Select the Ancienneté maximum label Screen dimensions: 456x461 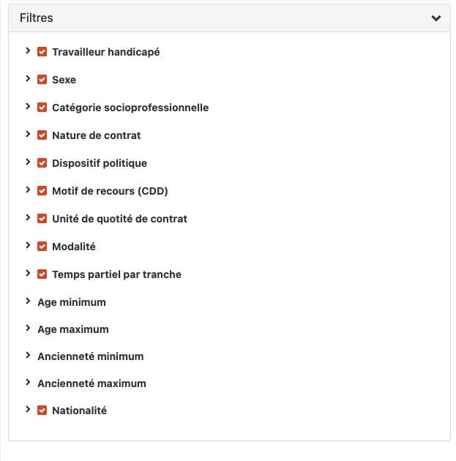tap(91, 383)
